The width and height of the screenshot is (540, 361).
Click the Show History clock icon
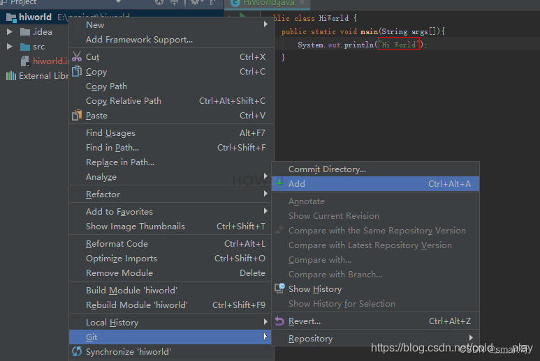coord(279,289)
